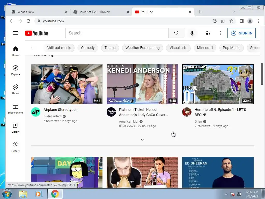
Task: Click the YouTube search field
Action: click(117, 33)
